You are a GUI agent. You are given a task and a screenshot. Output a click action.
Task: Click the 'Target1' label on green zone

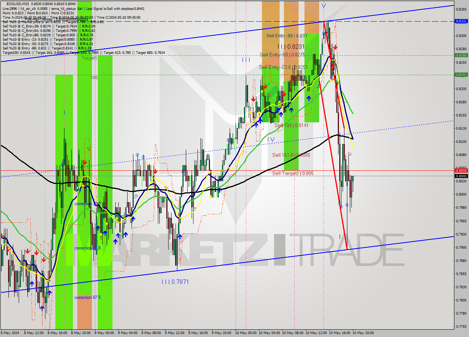[89, 58]
